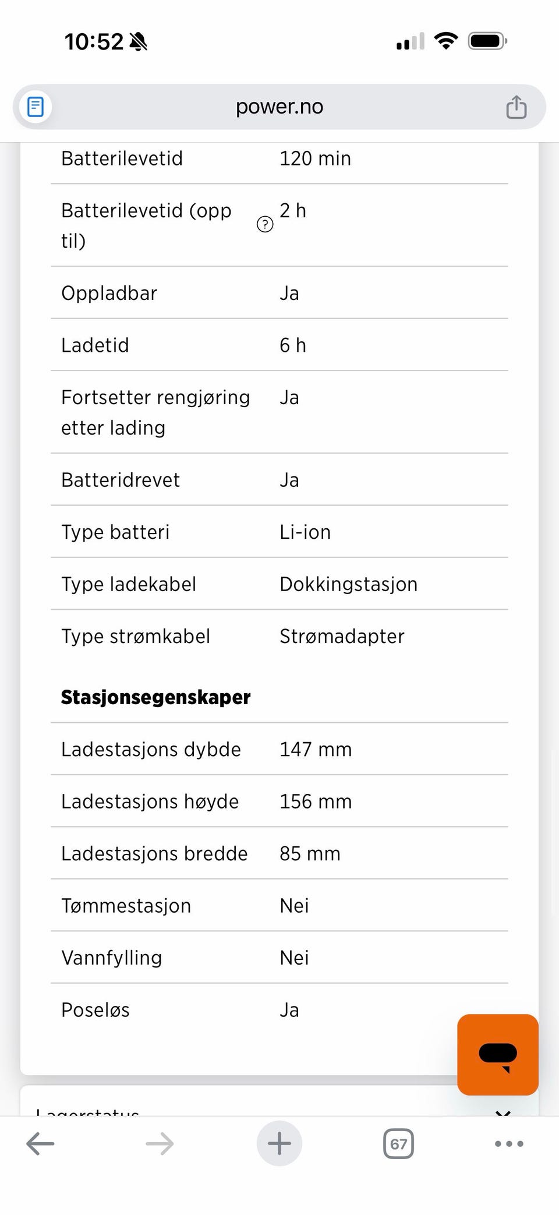Select the Stasjonsegenskaper section heading
Screen dimensions: 559x1215
click(155, 697)
